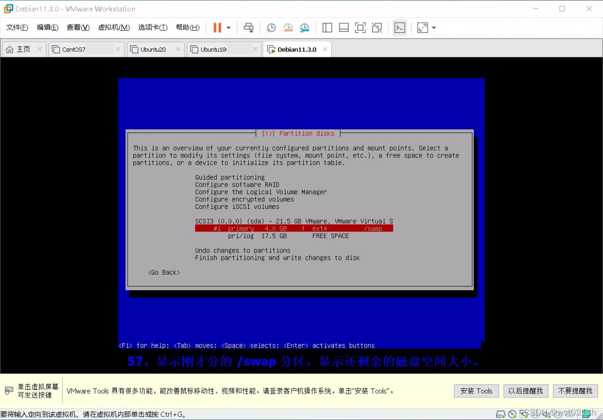Select Configure iSCSI volumes
This screenshot has width=603, height=420.
(237, 206)
